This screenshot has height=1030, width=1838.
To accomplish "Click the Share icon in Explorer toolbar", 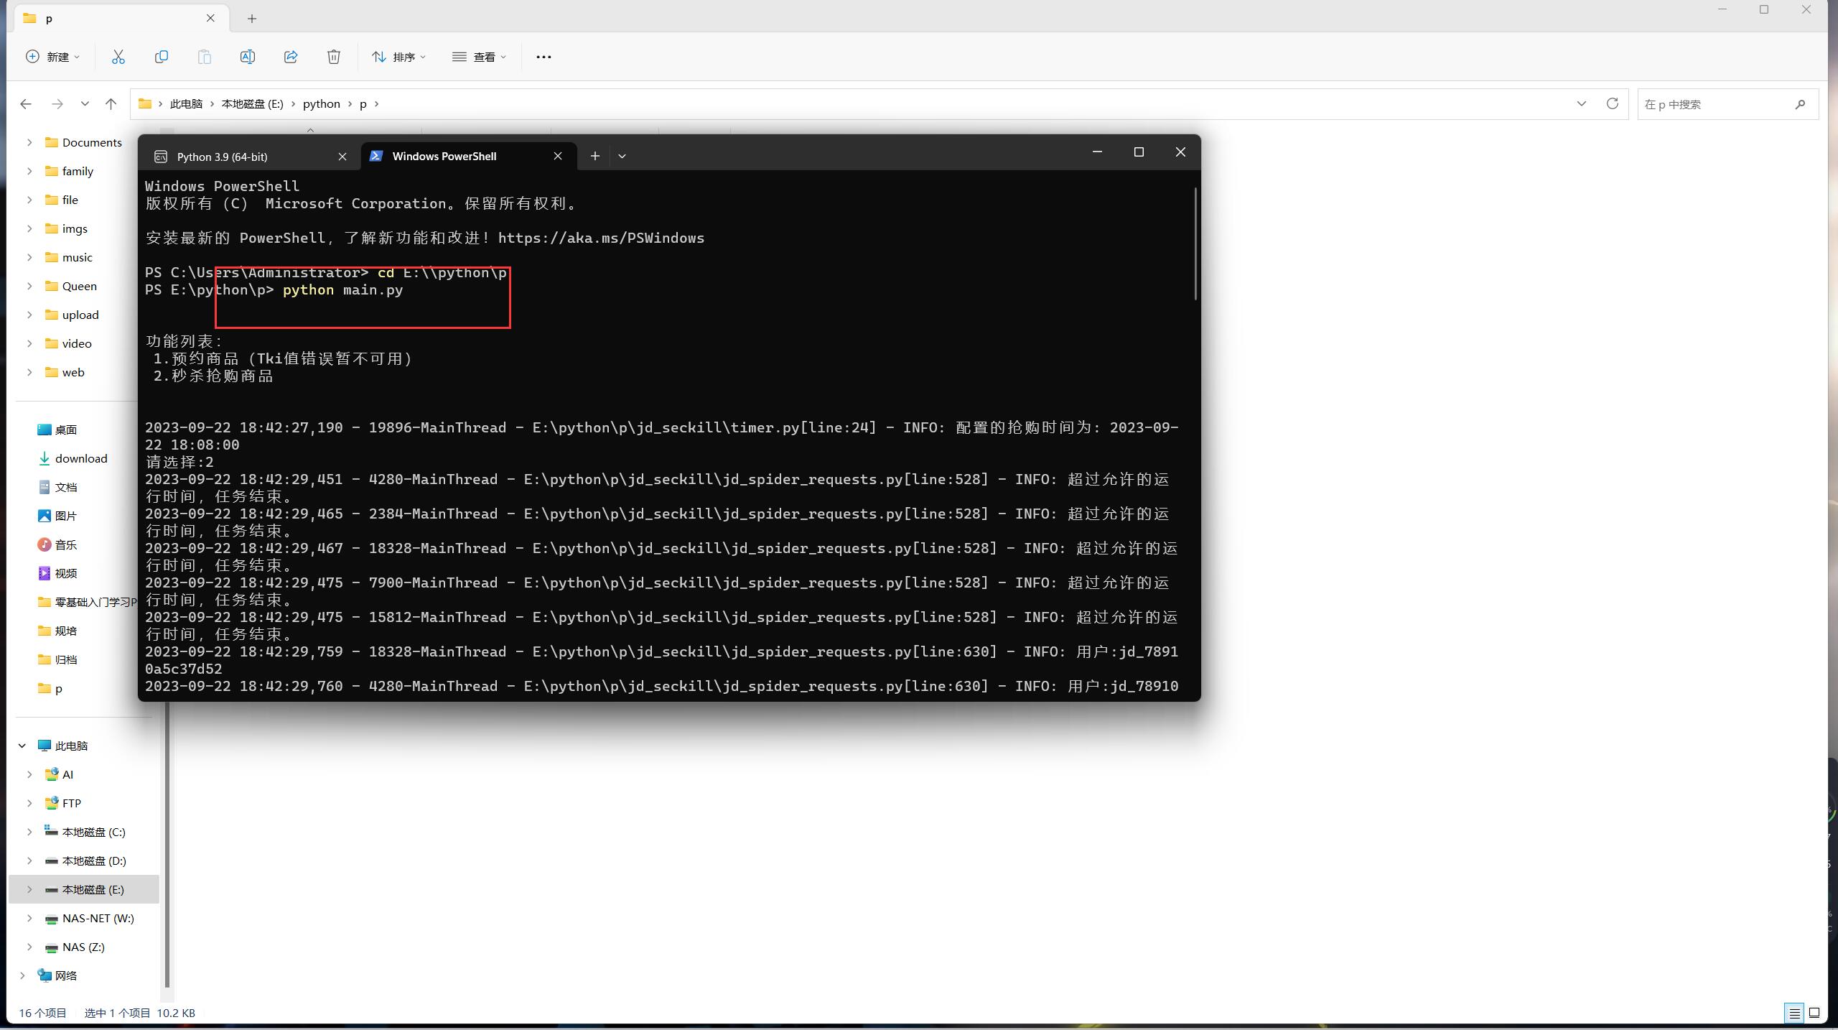I will (291, 57).
